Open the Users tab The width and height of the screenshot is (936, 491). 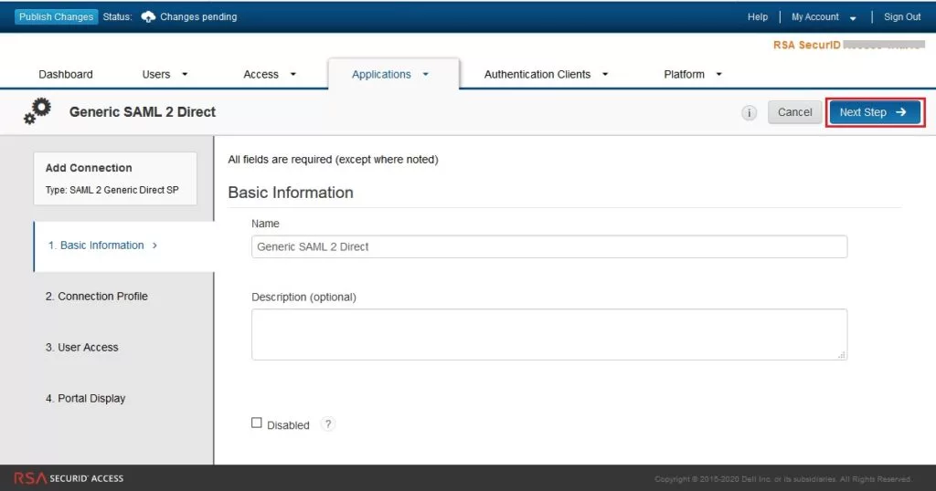(155, 75)
